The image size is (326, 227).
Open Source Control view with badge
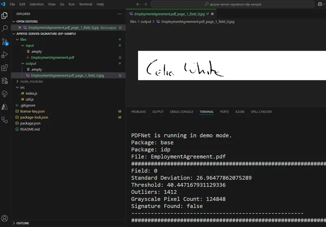point(4,42)
